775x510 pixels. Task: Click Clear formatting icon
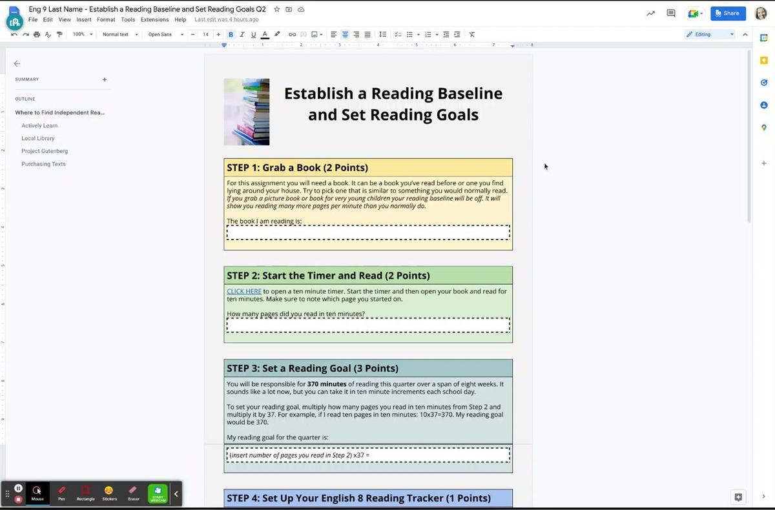[x=471, y=34]
